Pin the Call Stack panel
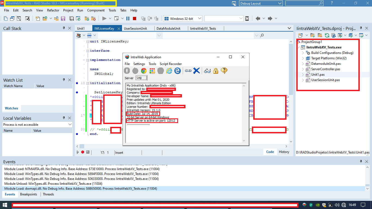 click(64, 28)
